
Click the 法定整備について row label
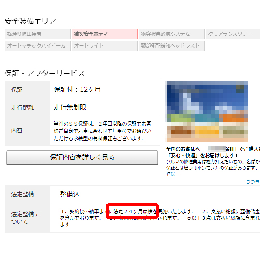click(x=25, y=218)
